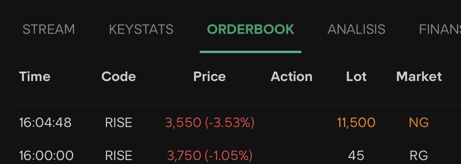Click the Lot column header
Image resolution: width=461 pixels, height=164 pixels.
click(356, 76)
